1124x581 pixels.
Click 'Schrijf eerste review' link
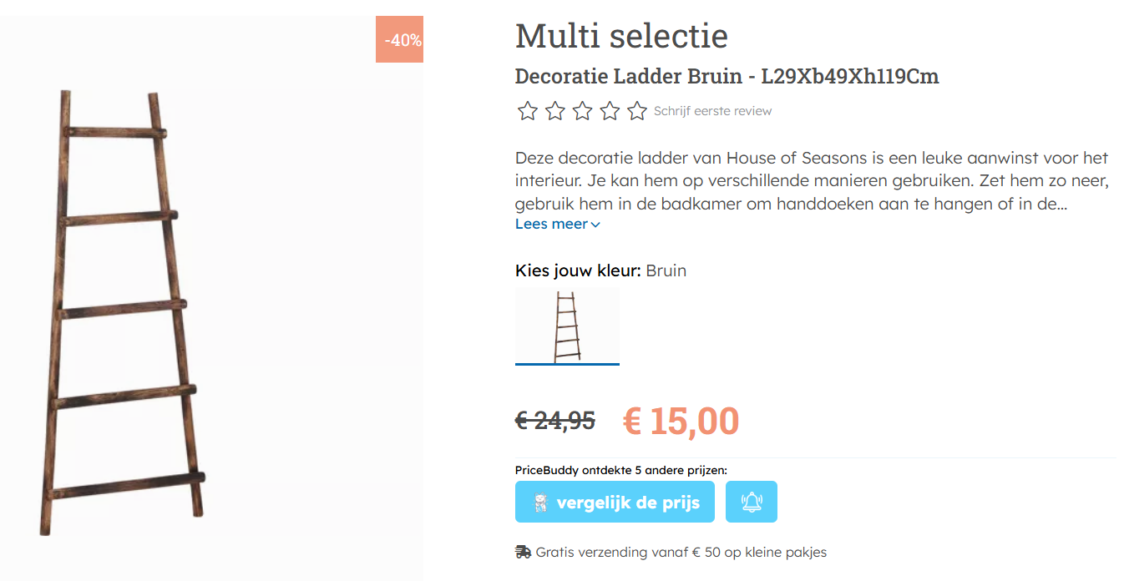(x=713, y=110)
